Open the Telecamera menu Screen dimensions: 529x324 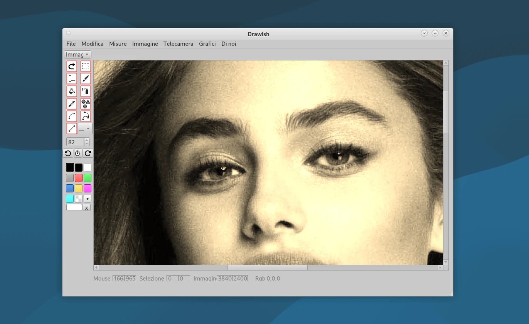tap(178, 44)
